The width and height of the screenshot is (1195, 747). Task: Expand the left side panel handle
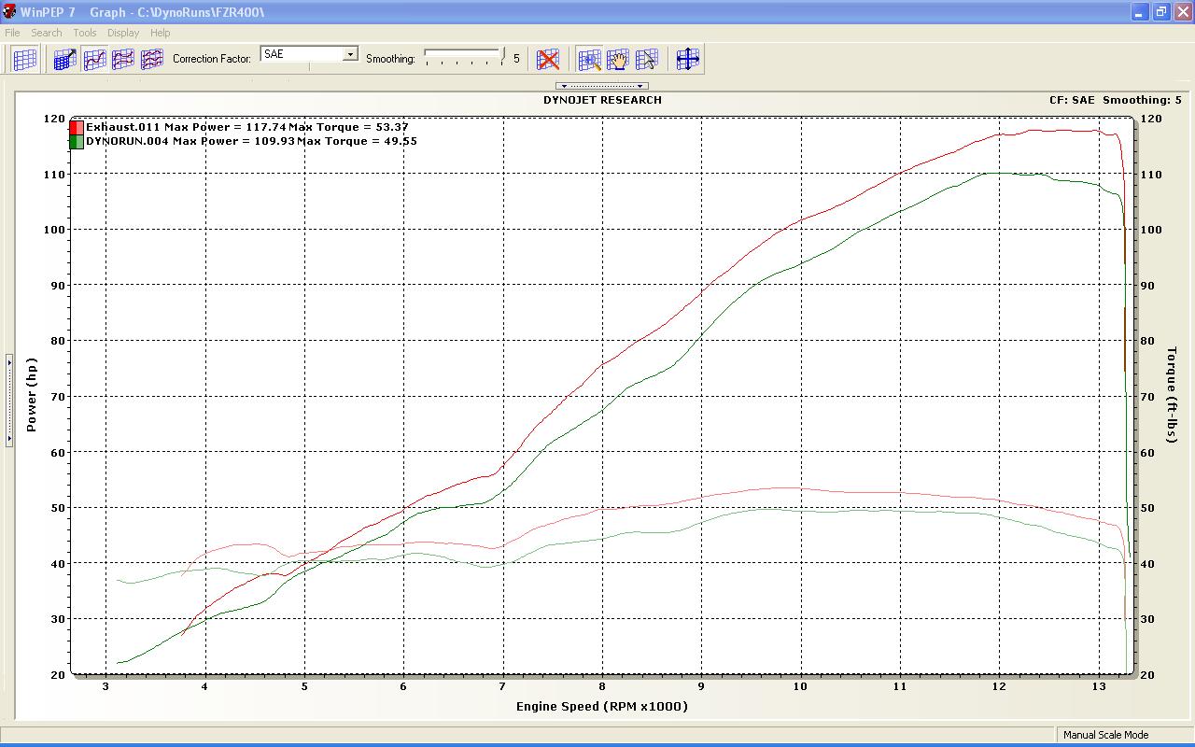[x=9, y=400]
